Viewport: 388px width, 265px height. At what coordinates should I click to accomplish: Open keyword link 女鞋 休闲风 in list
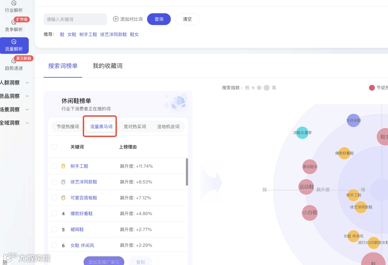(x=82, y=246)
